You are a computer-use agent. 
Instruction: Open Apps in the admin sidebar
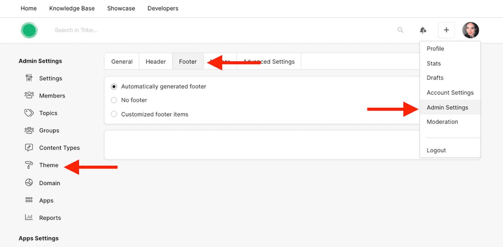pos(46,200)
